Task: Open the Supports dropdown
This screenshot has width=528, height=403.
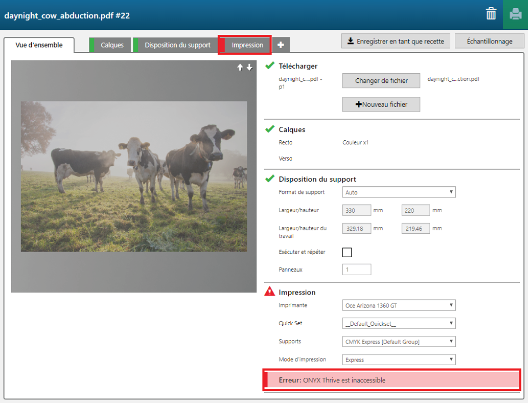Action: 399,342
